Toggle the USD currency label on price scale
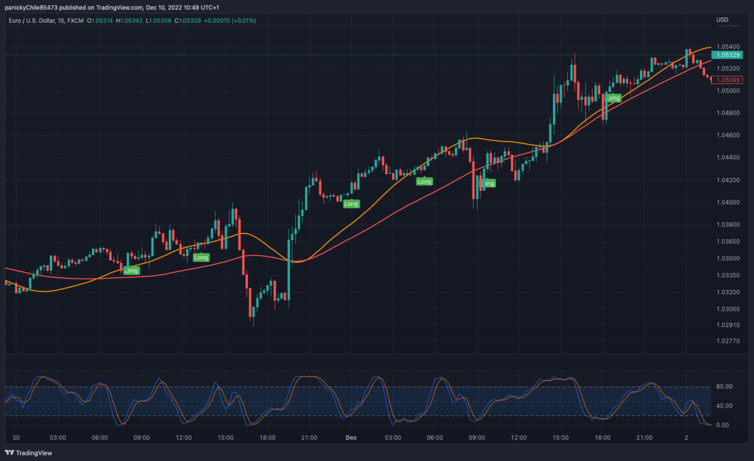Screen dimensions: 754x461 coord(722,19)
